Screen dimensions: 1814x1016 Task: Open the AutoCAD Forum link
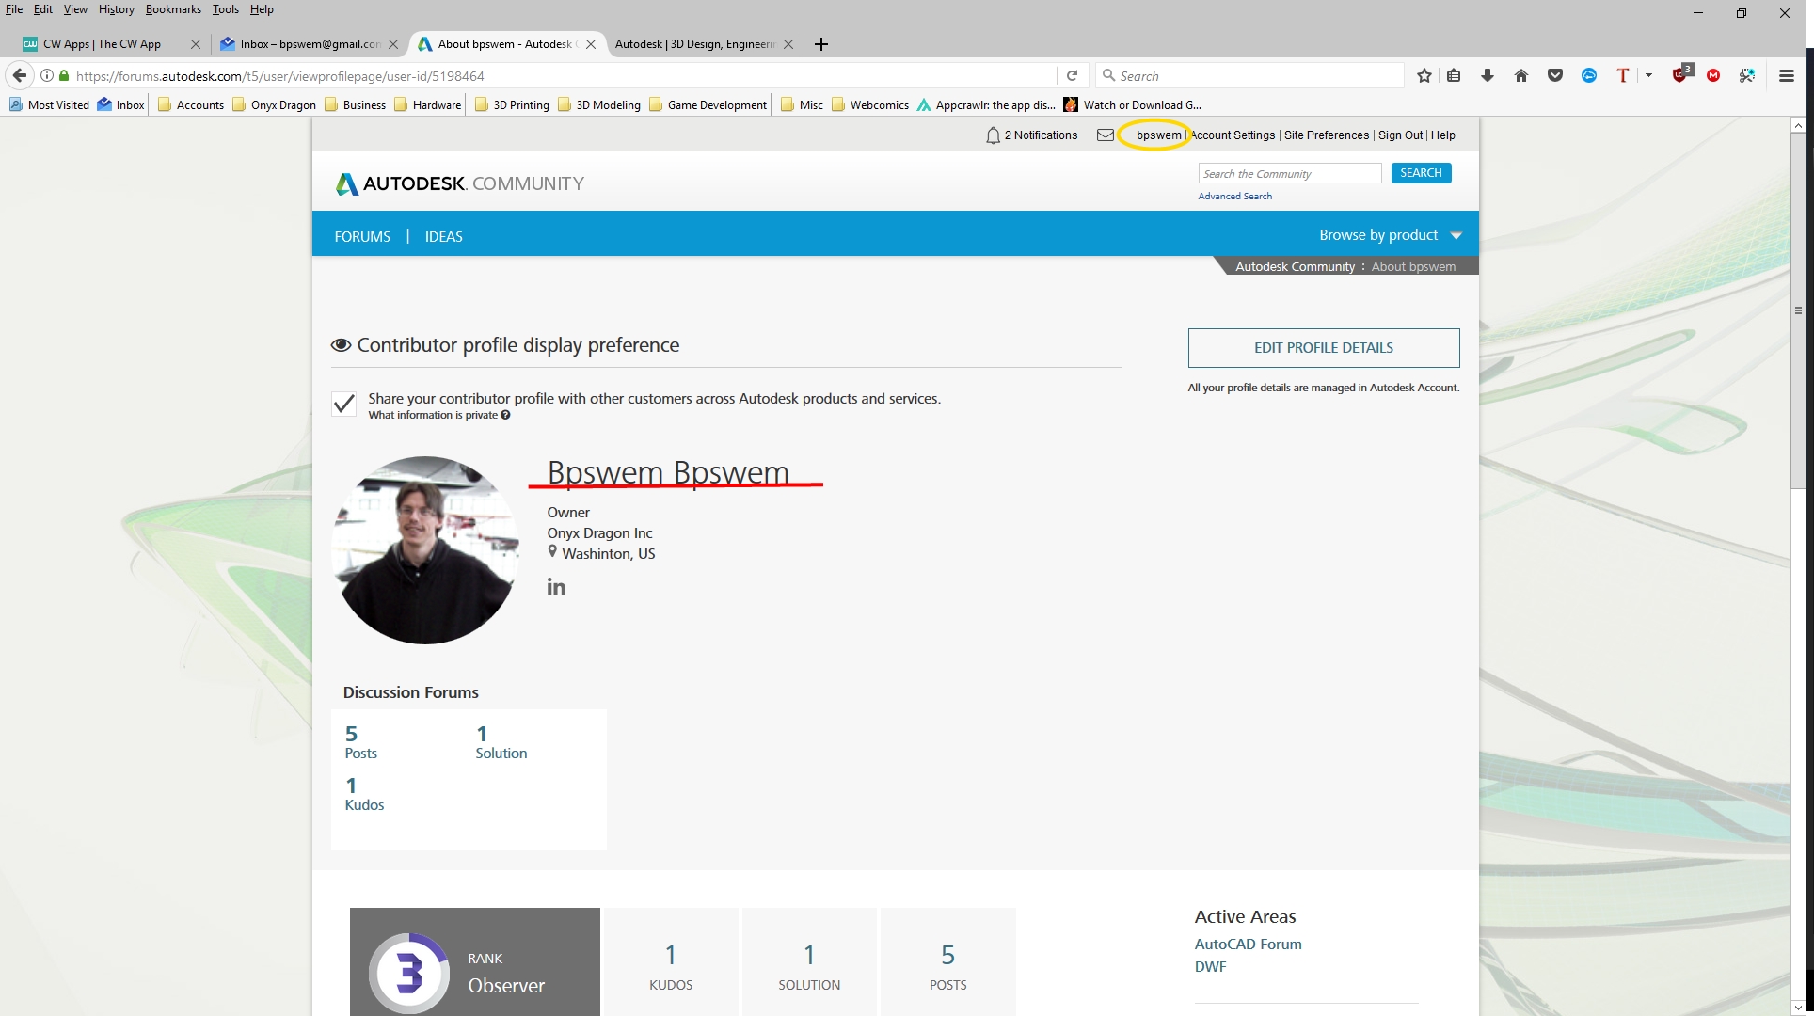pos(1248,944)
